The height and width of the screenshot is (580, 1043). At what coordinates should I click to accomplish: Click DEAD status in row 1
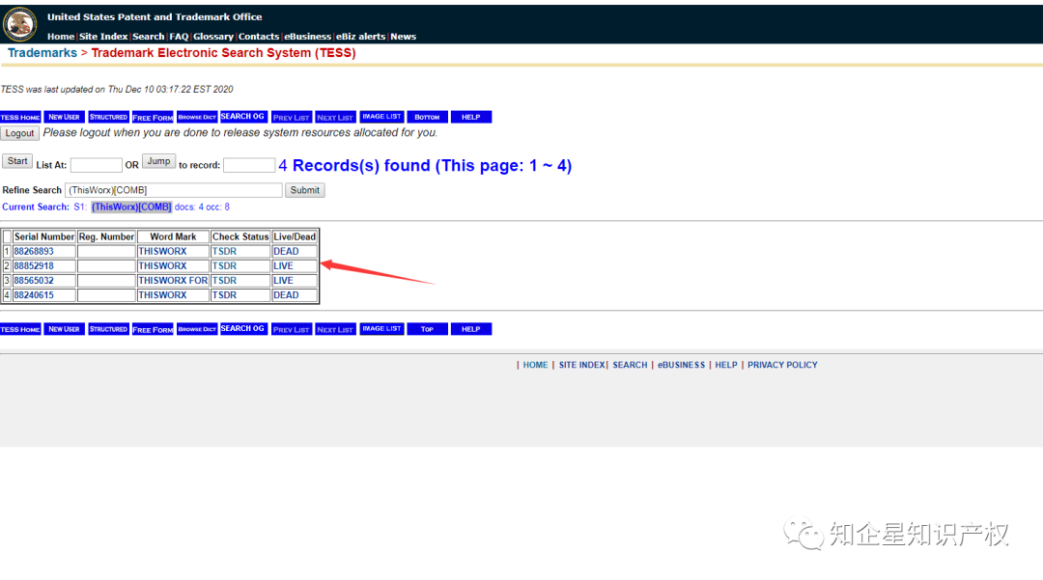[286, 251]
